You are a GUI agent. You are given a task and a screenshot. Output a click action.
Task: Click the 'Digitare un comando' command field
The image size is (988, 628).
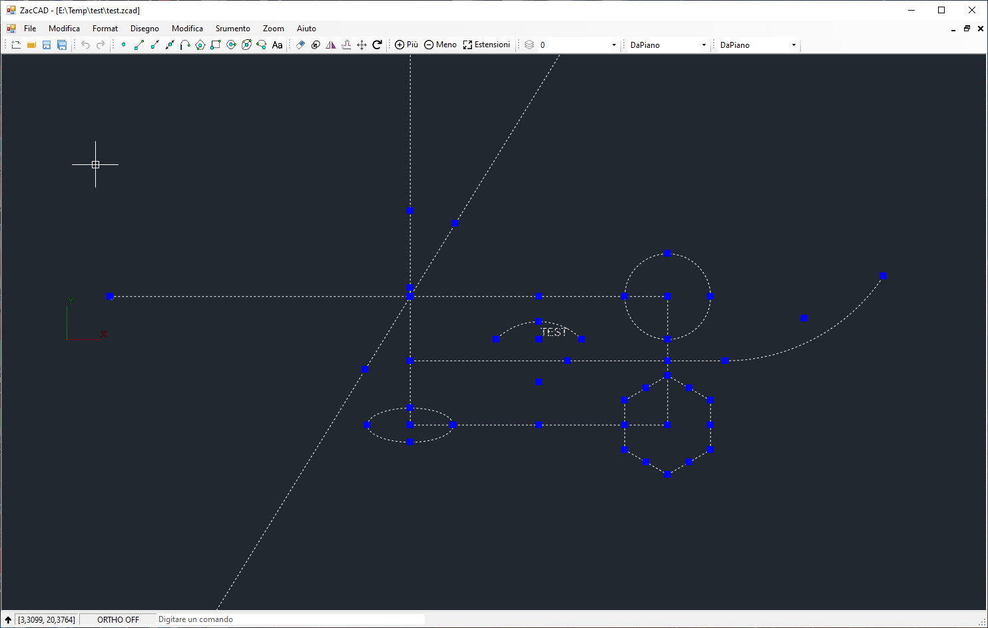tap(290, 619)
